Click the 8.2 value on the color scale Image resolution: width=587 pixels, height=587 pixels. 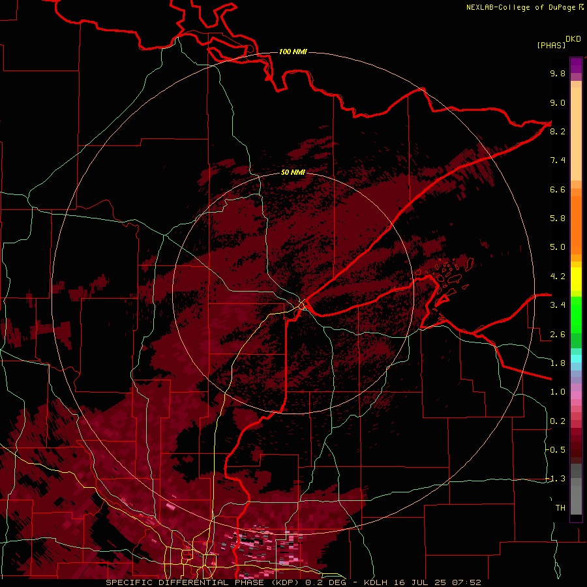[558, 131]
